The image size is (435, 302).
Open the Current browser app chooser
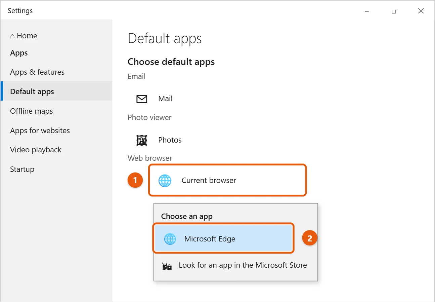(227, 180)
